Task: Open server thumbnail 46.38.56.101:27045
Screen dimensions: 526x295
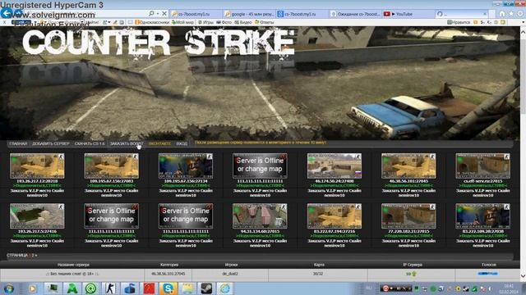Action: pyautogui.click(x=408, y=166)
